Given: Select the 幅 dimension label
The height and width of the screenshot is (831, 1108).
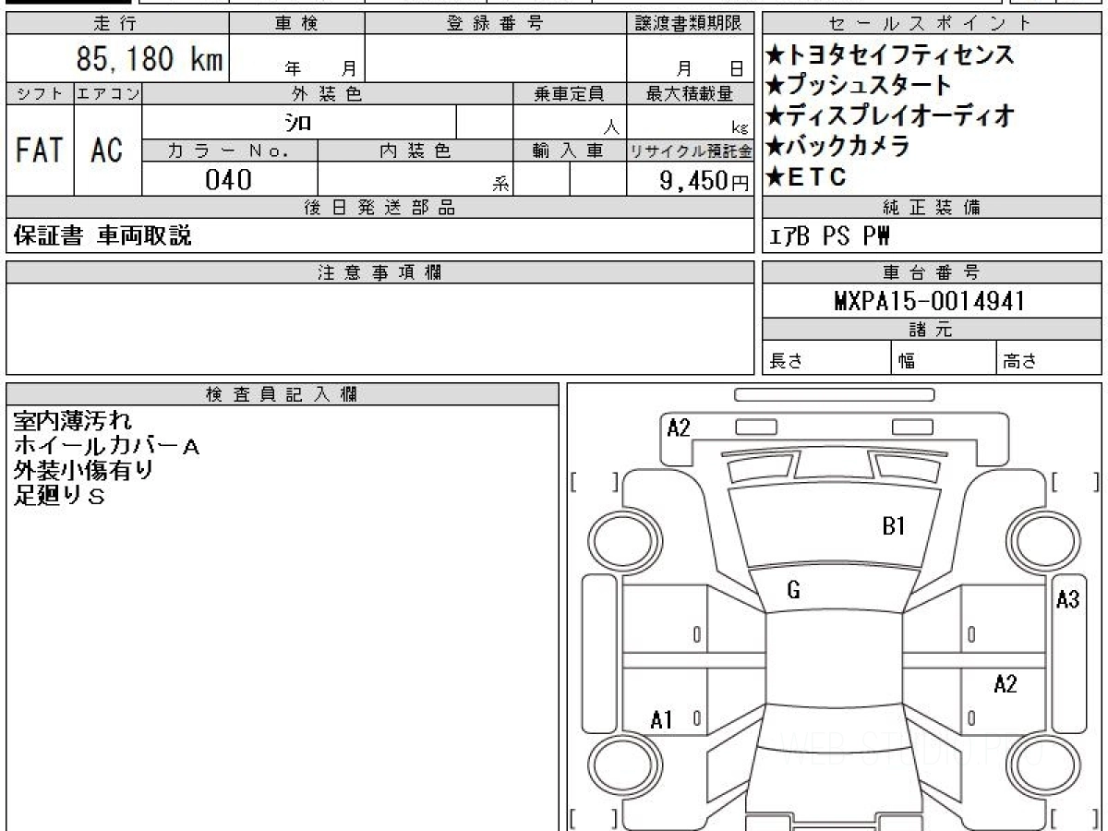Looking at the screenshot, I should point(907,361).
